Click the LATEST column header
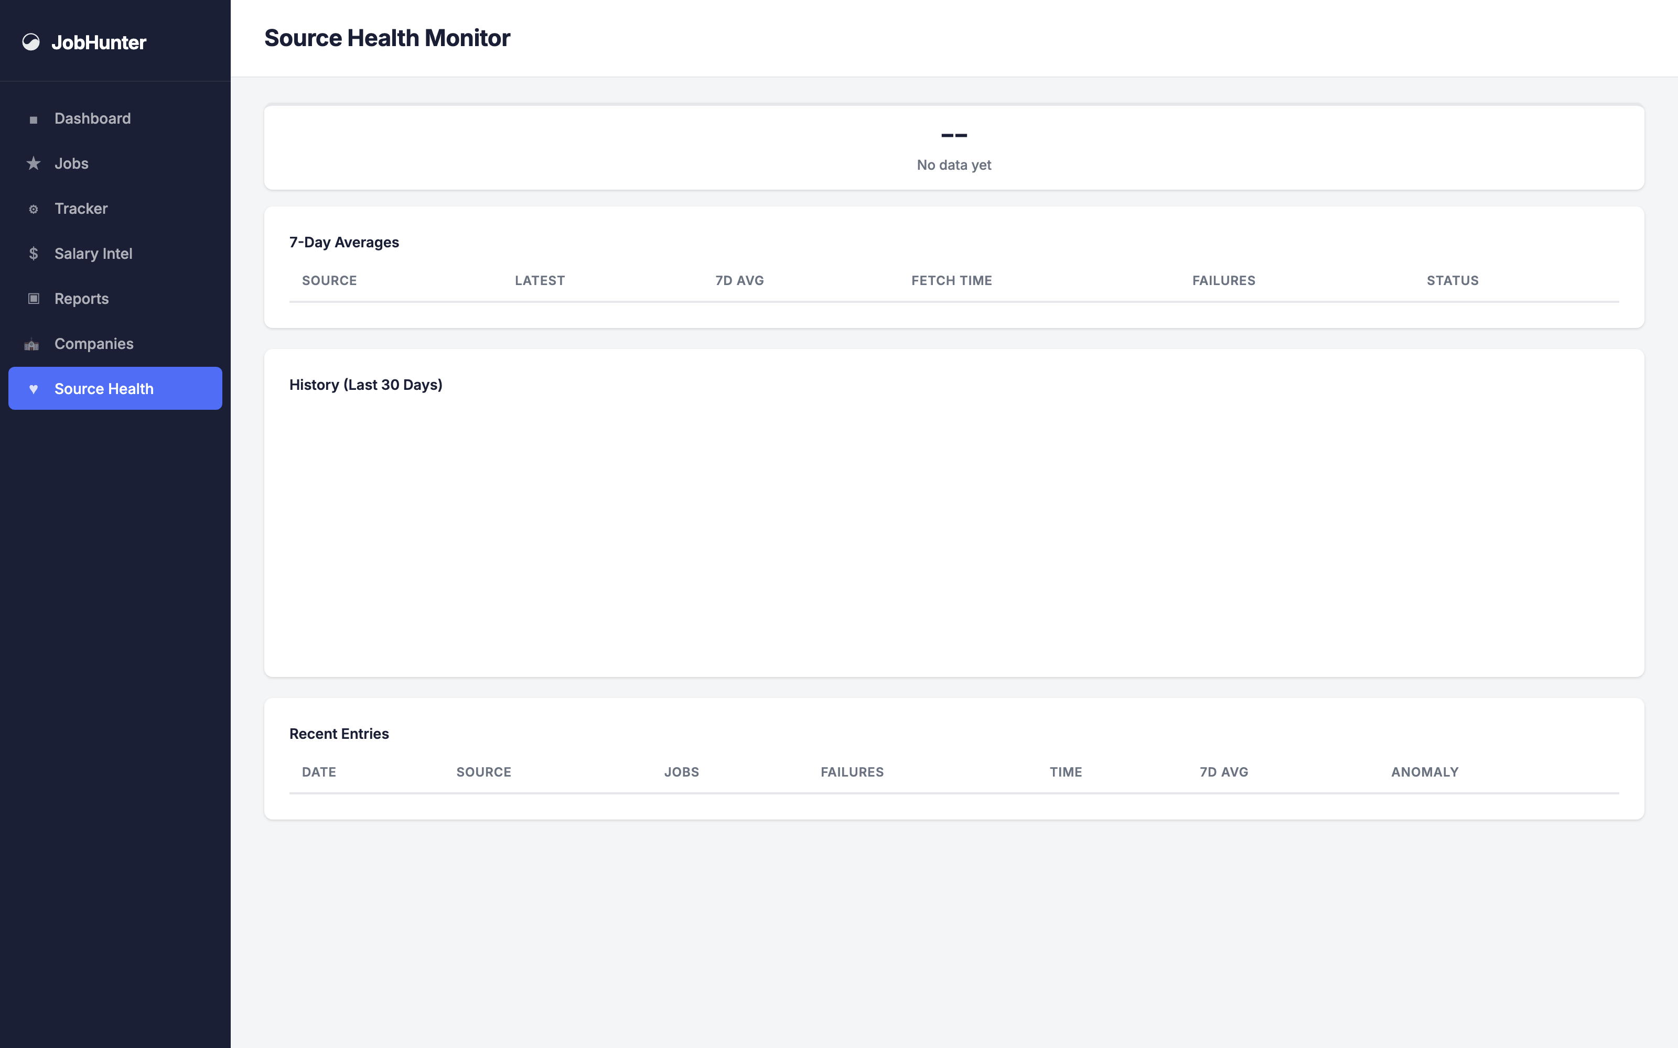The width and height of the screenshot is (1678, 1048). click(x=540, y=281)
